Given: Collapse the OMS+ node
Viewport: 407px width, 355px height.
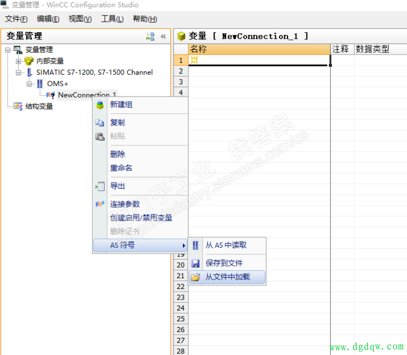Looking at the screenshot, I should [x=29, y=84].
